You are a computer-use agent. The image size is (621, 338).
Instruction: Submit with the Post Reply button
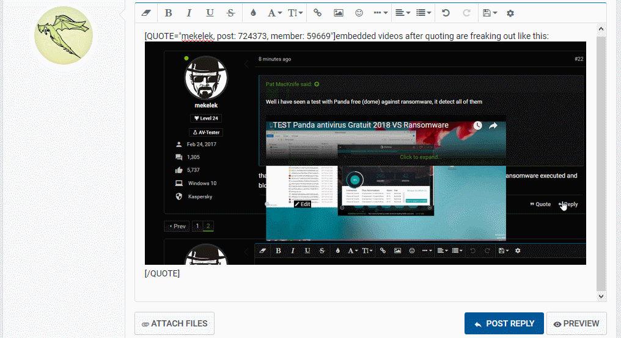(504, 324)
